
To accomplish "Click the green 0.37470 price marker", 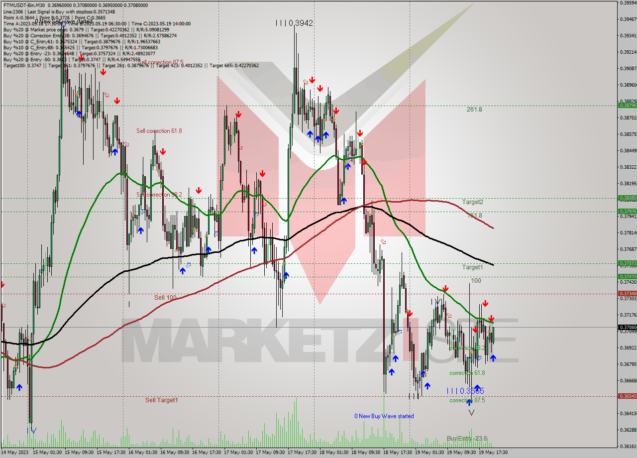I will [x=627, y=276].
